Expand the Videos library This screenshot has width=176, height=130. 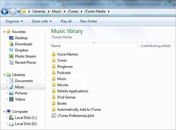pos(7,99)
